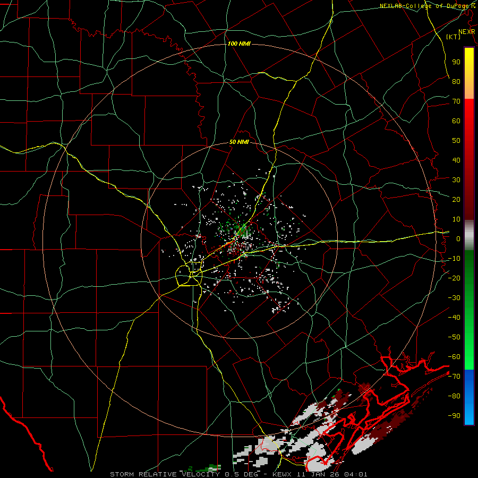The image size is (478, 478).
Task: Select the -10 scale value
Action: click(x=454, y=259)
